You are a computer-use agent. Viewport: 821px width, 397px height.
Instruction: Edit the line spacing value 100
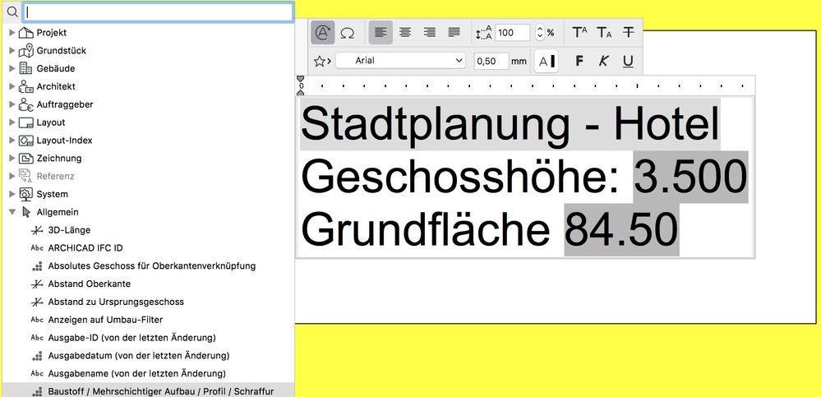pyautogui.click(x=513, y=33)
